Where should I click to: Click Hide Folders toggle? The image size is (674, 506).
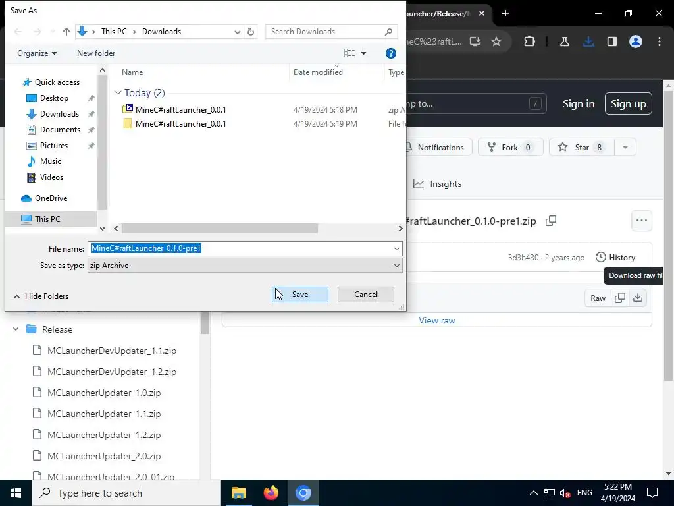coord(41,296)
